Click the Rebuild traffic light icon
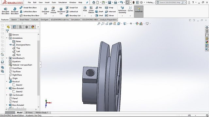209x117 pixels. (x=134, y=2)
